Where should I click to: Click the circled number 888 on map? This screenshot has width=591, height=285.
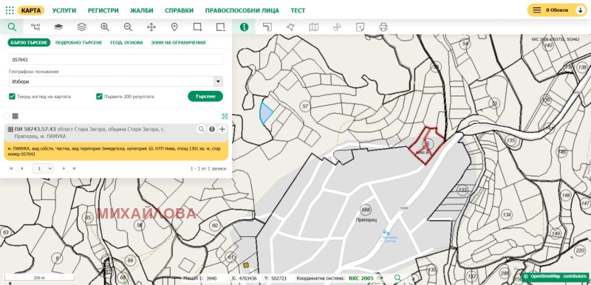(x=366, y=210)
